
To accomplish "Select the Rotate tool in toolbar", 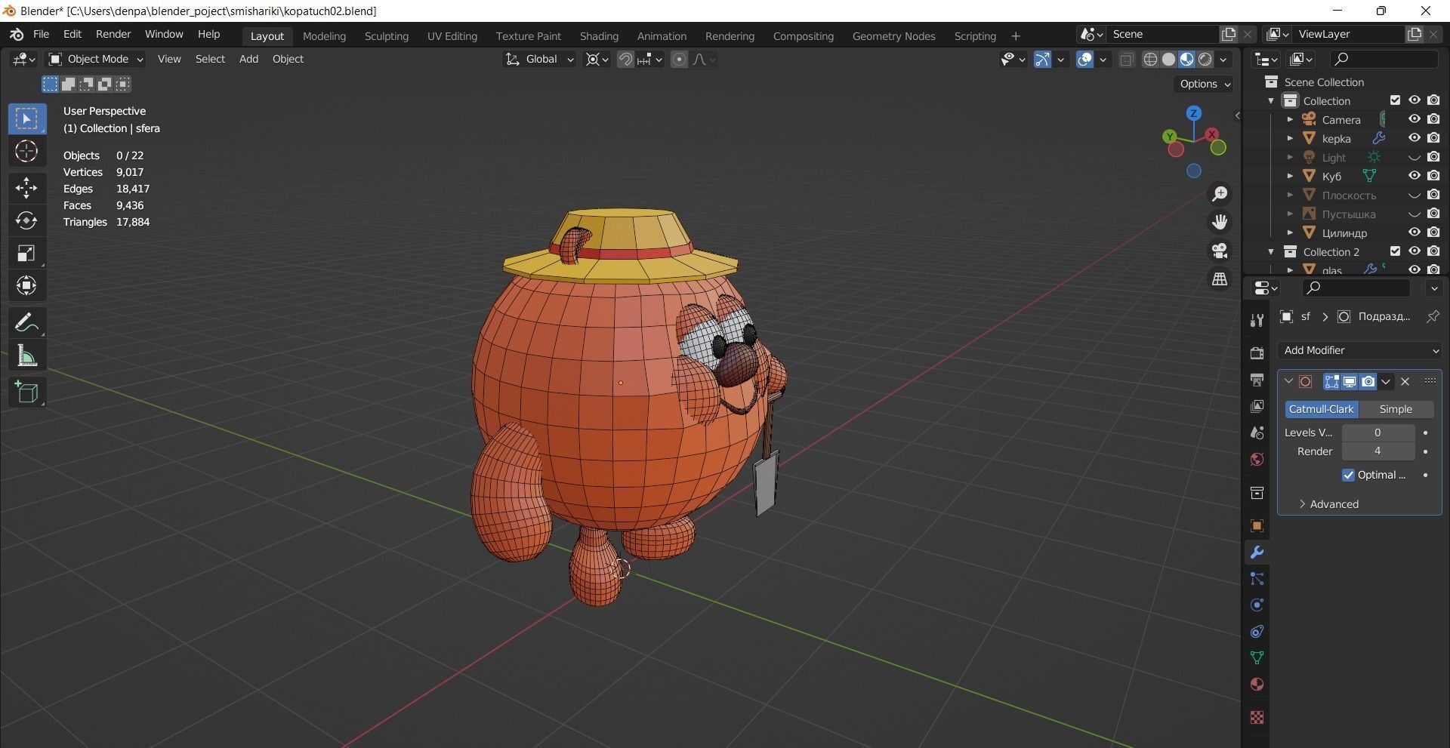I will point(26,220).
